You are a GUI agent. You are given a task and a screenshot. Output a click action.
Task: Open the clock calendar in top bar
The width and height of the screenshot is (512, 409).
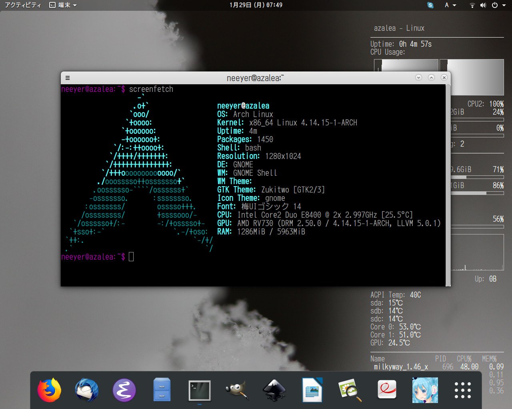tap(256, 5)
